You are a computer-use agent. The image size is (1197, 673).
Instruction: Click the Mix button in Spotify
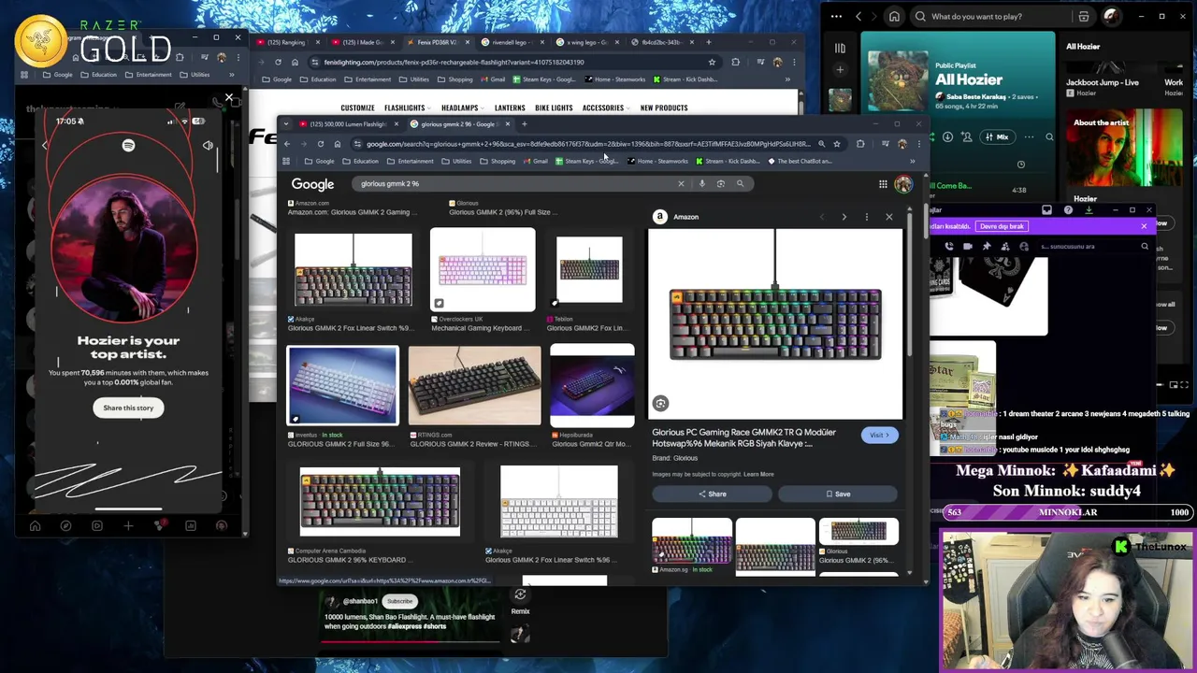(x=996, y=136)
